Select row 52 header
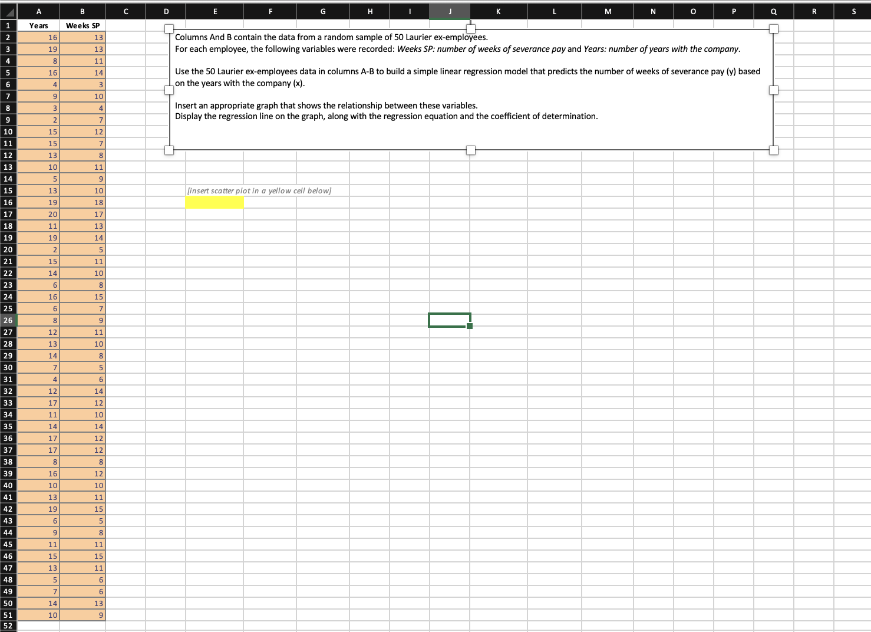Screen dimensions: 871x632 (x=7, y=626)
